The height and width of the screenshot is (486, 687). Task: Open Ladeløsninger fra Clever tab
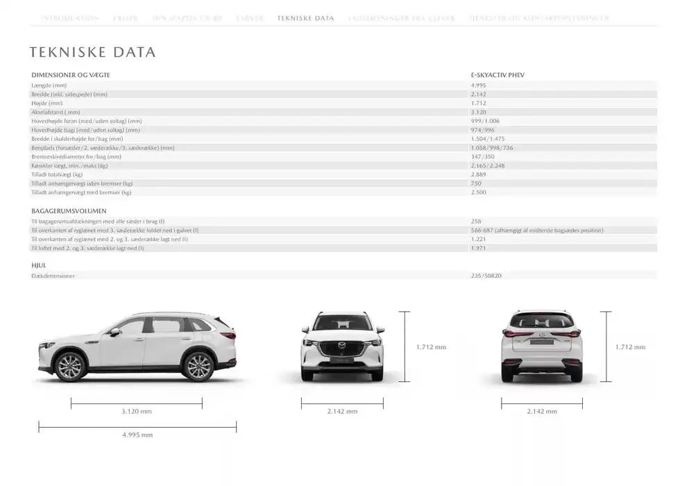[401, 18]
